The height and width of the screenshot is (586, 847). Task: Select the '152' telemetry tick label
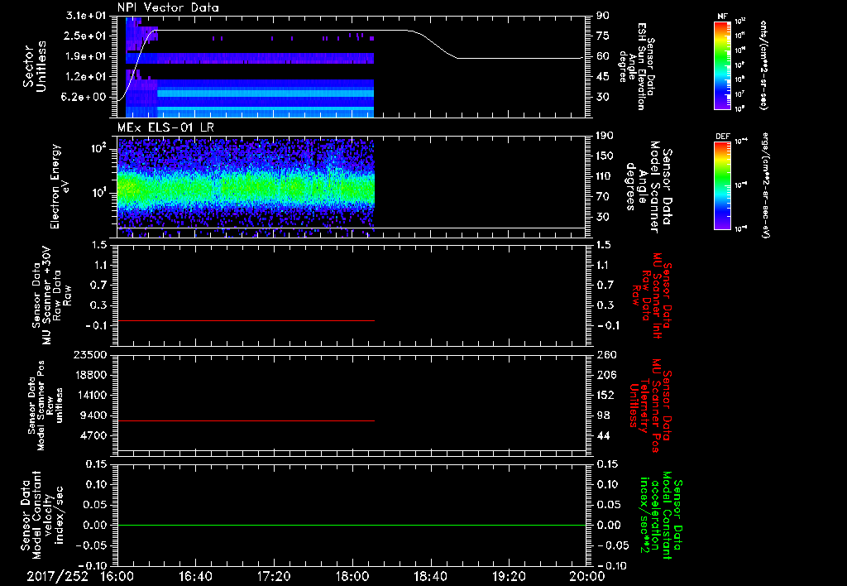[605, 395]
